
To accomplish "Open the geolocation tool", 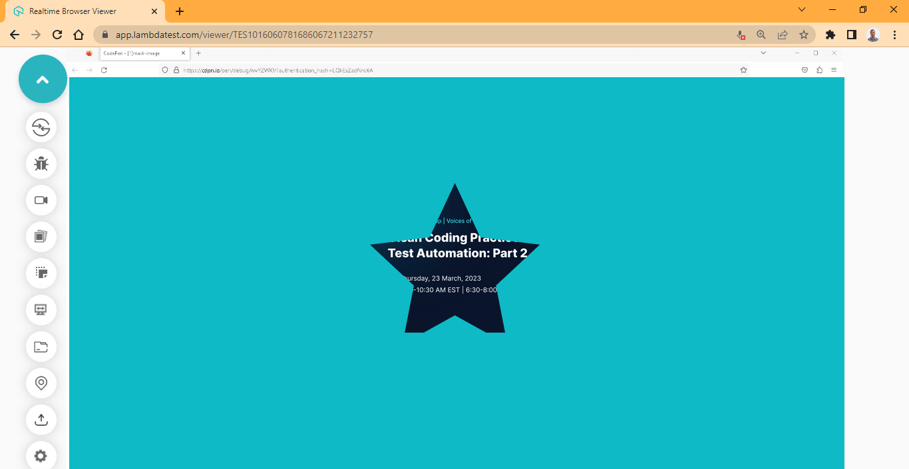I will tap(41, 383).
